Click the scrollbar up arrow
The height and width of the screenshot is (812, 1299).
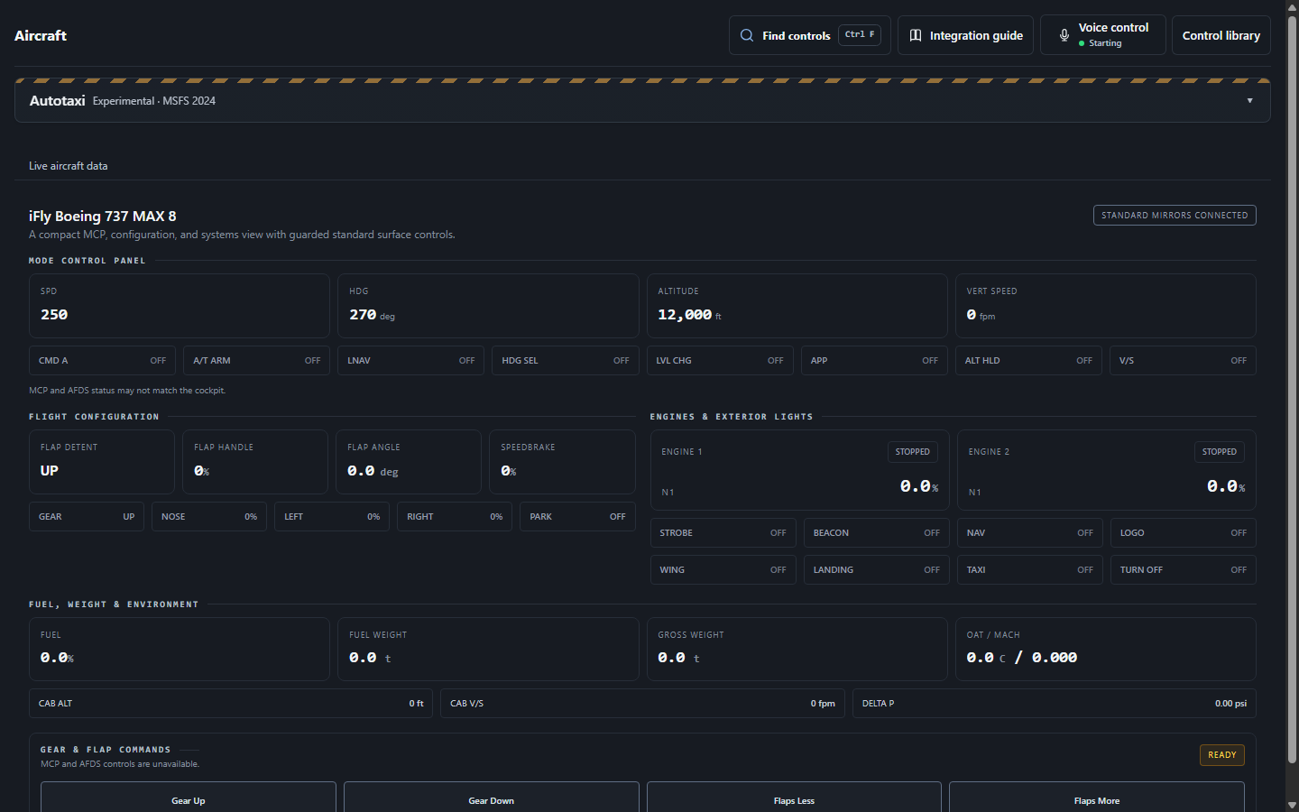1292,6
